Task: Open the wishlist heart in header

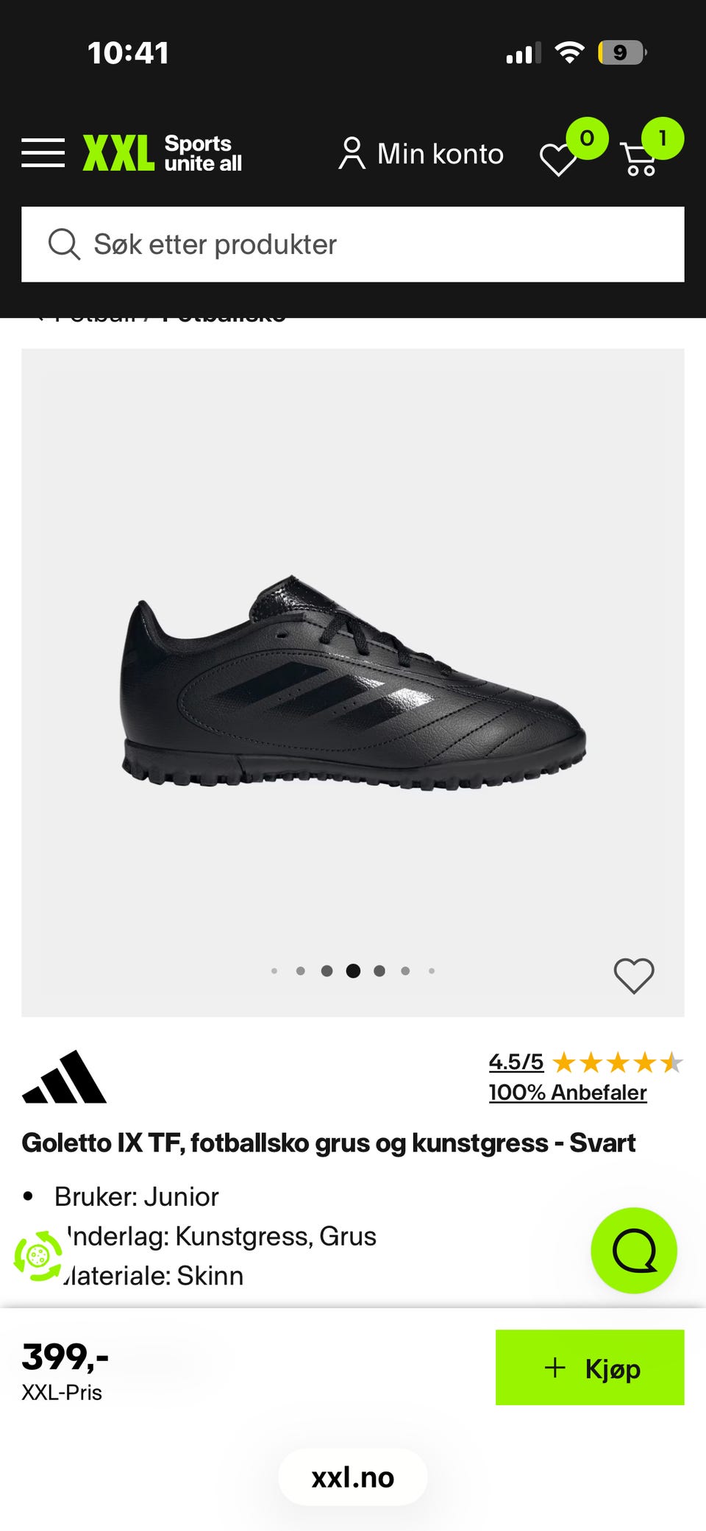Action: click(x=558, y=158)
